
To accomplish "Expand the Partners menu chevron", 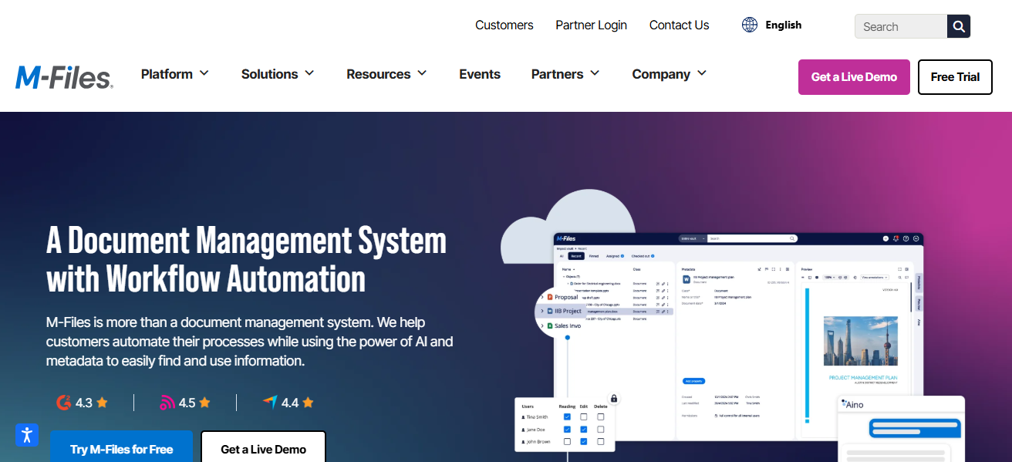I will click(x=595, y=73).
